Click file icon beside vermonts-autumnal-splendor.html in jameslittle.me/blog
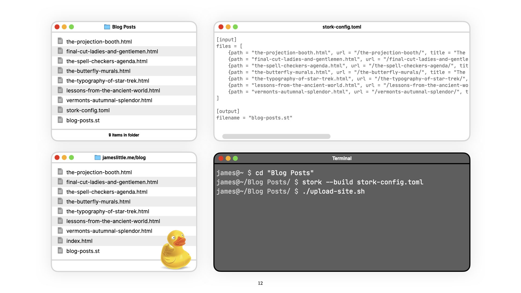Image resolution: width=521 pixels, height=293 pixels. tap(60, 230)
